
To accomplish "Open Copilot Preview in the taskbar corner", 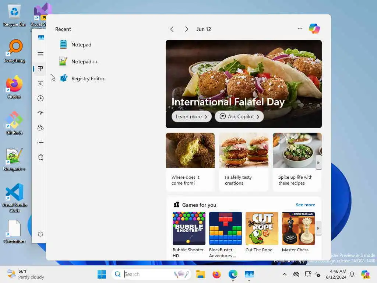I will [365, 274].
